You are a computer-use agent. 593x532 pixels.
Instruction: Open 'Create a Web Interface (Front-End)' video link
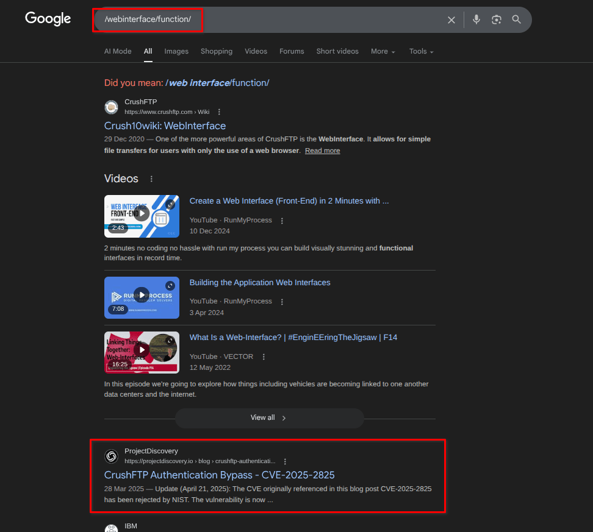(x=289, y=201)
